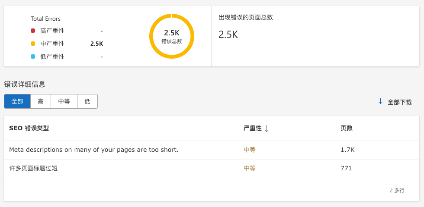Click the 1.7K page count

click(x=347, y=150)
